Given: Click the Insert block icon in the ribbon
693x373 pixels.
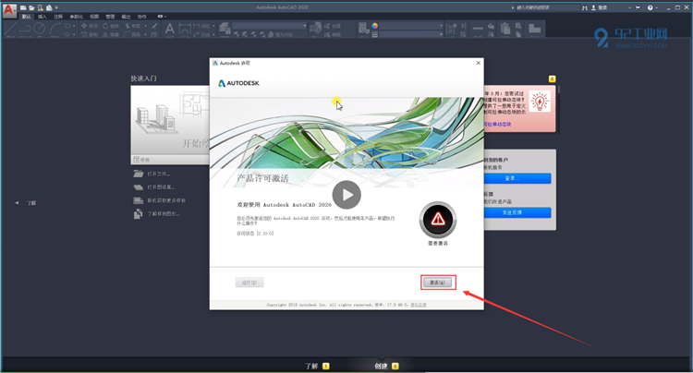Looking at the screenshot, I should click(x=315, y=29).
